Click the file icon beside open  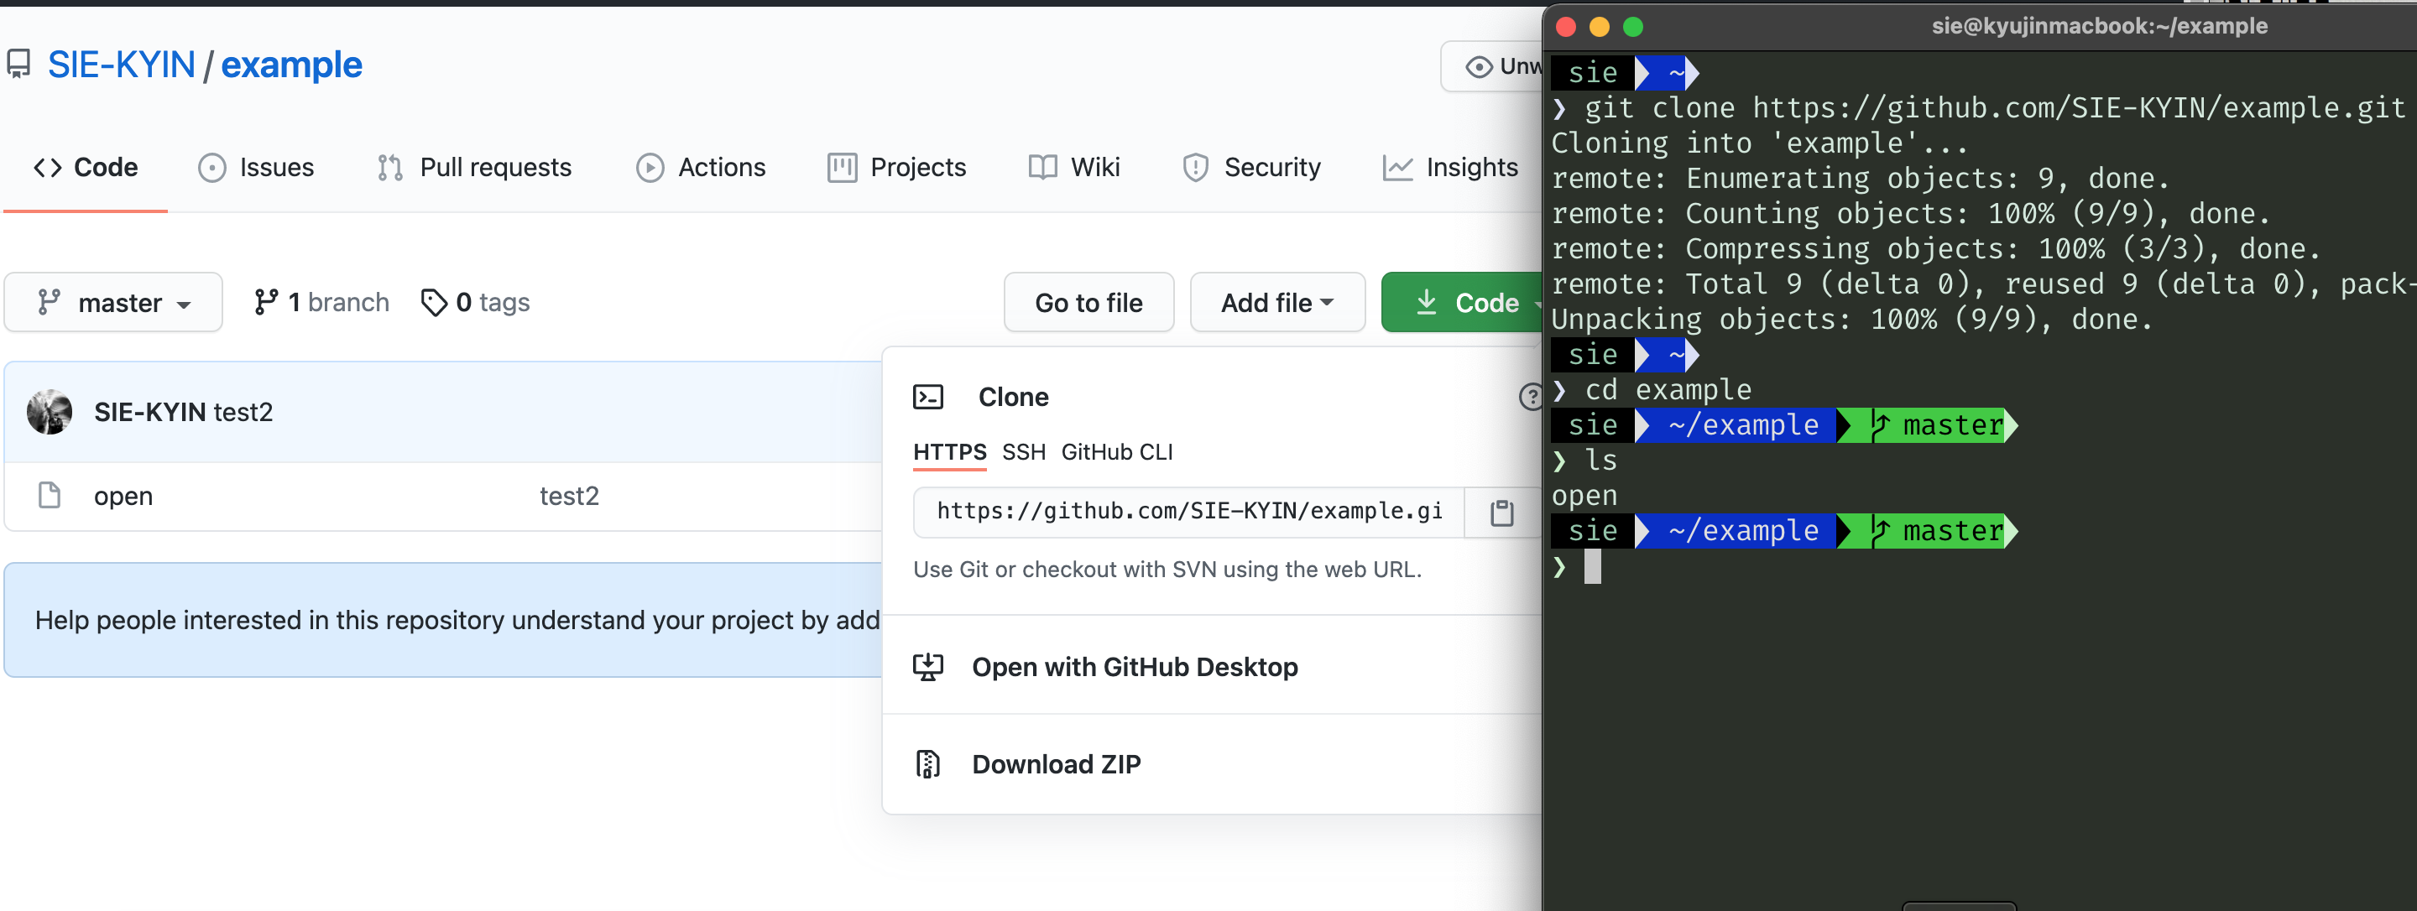[49, 496]
